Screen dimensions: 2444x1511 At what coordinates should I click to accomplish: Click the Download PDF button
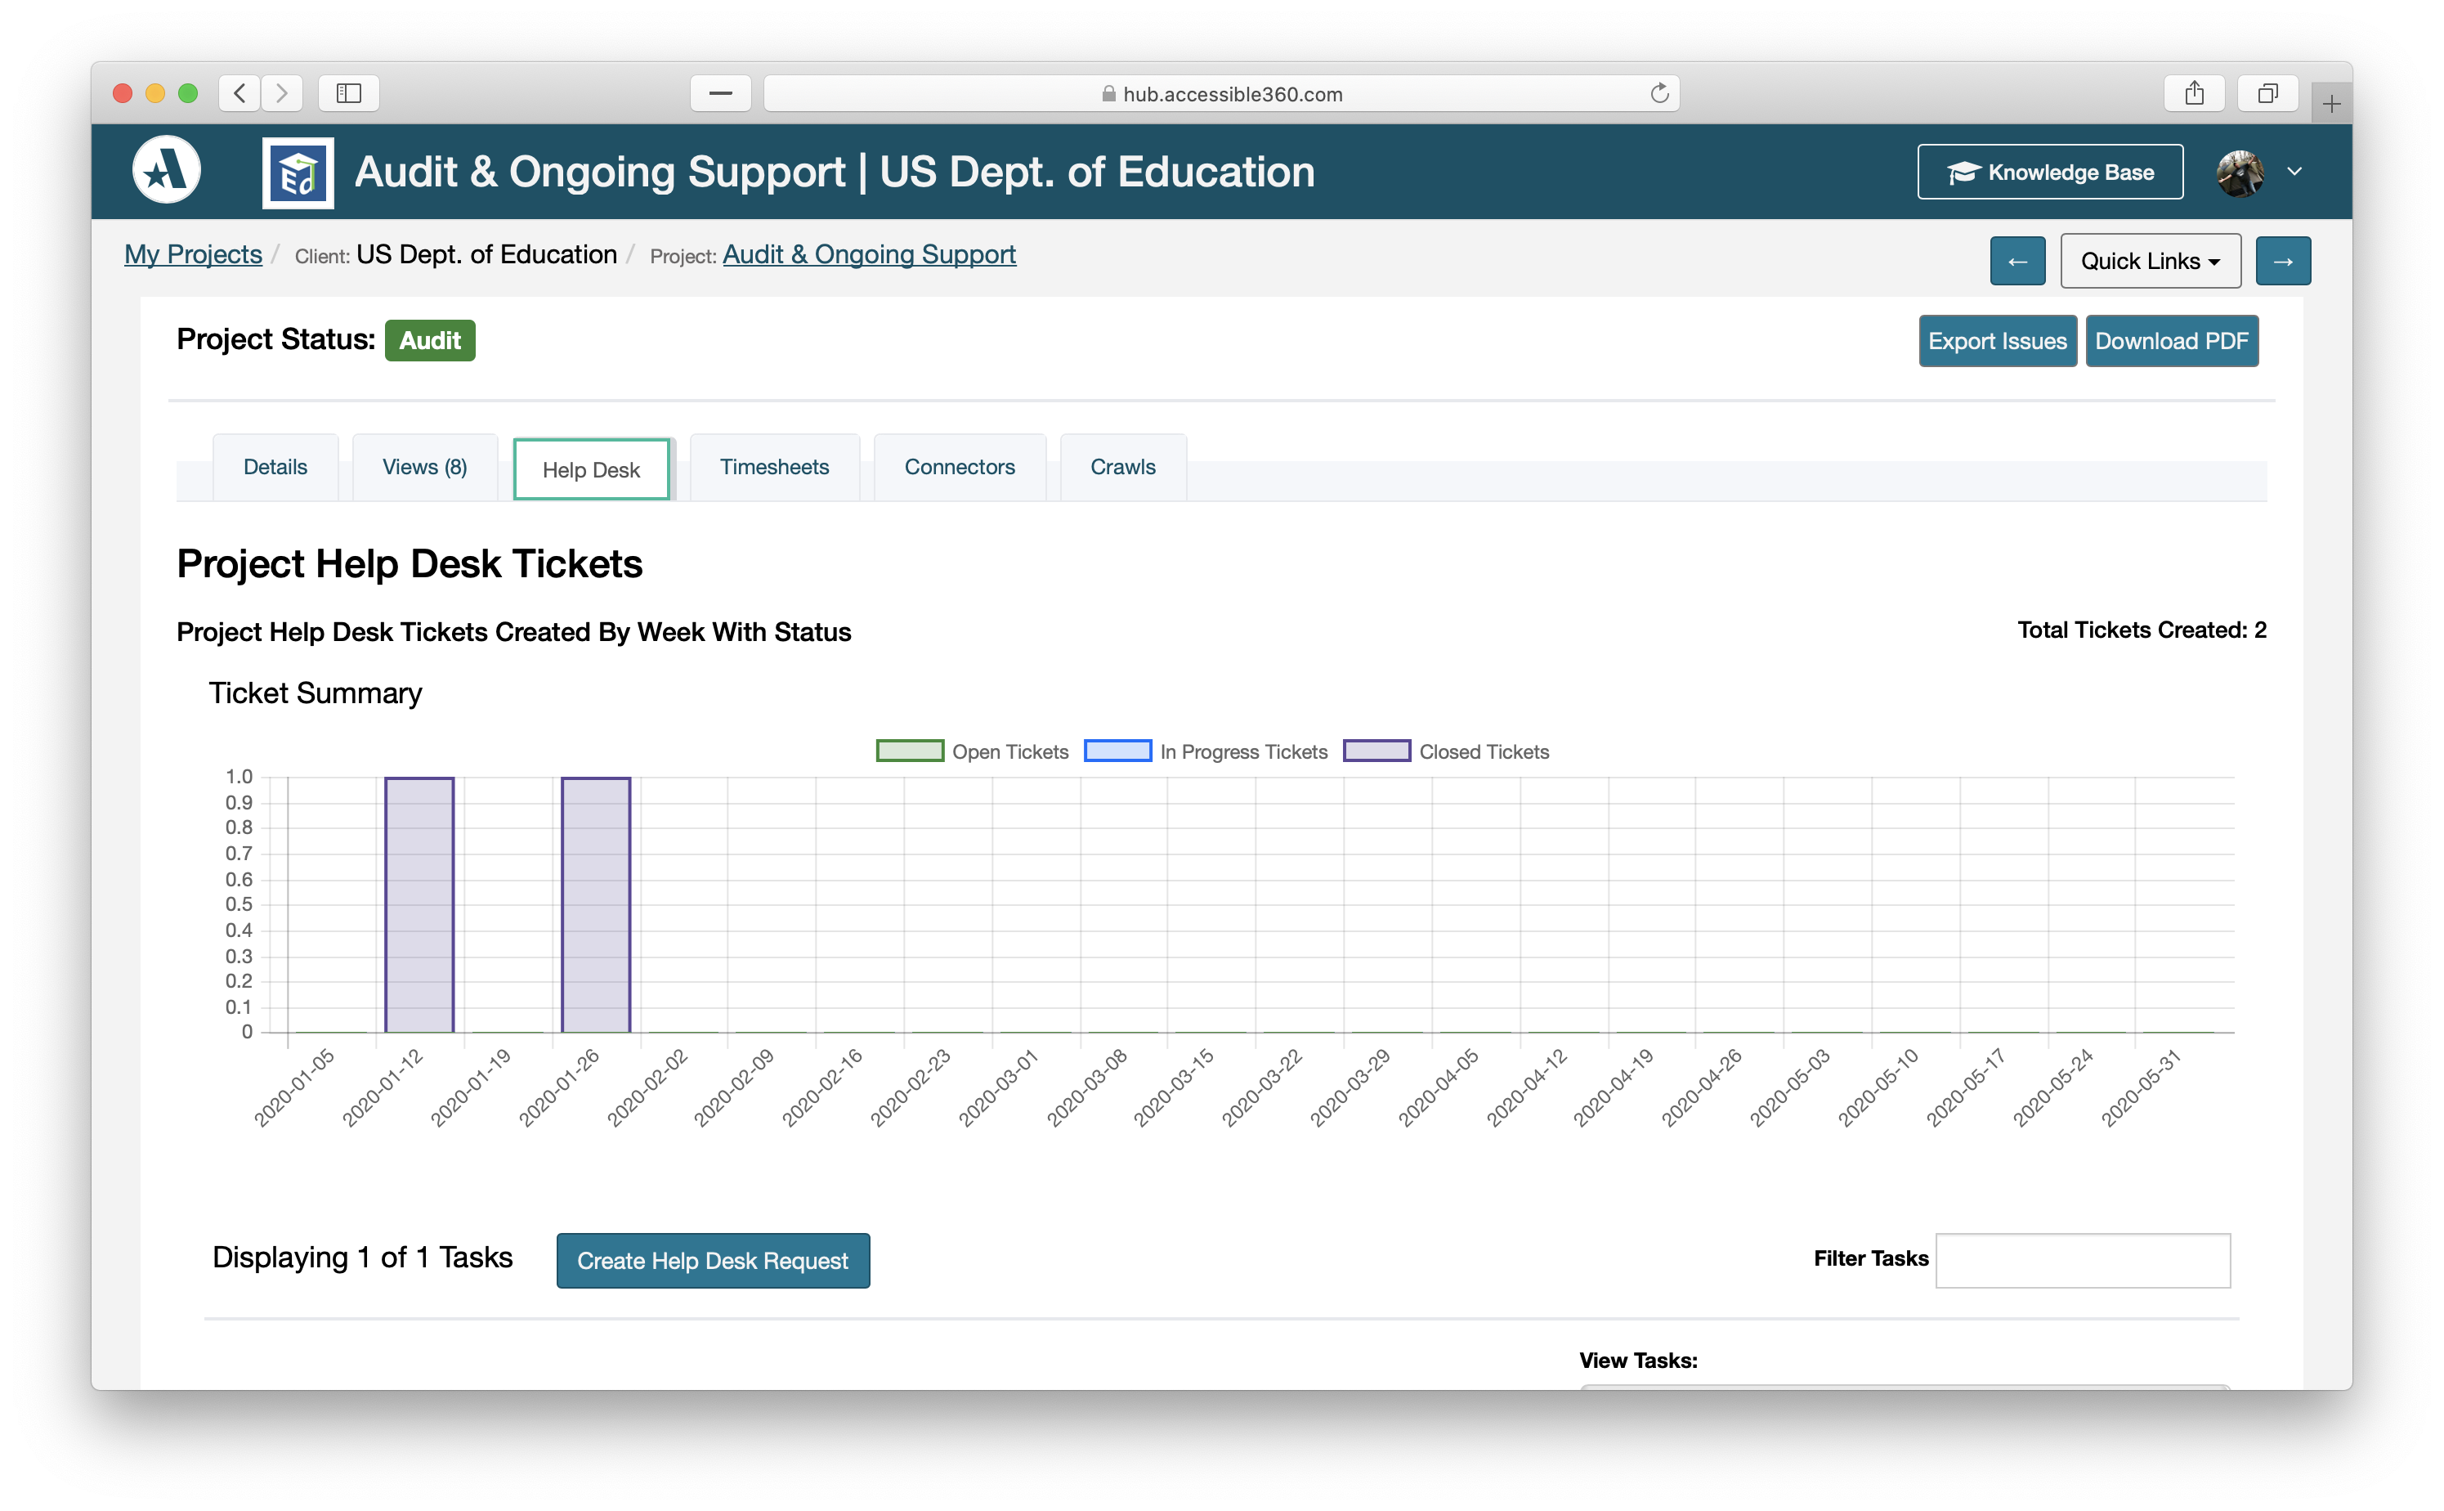pyautogui.click(x=2171, y=341)
